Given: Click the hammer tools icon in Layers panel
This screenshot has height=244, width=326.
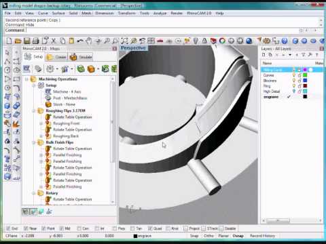Looking at the screenshot, I should pos(310,55).
